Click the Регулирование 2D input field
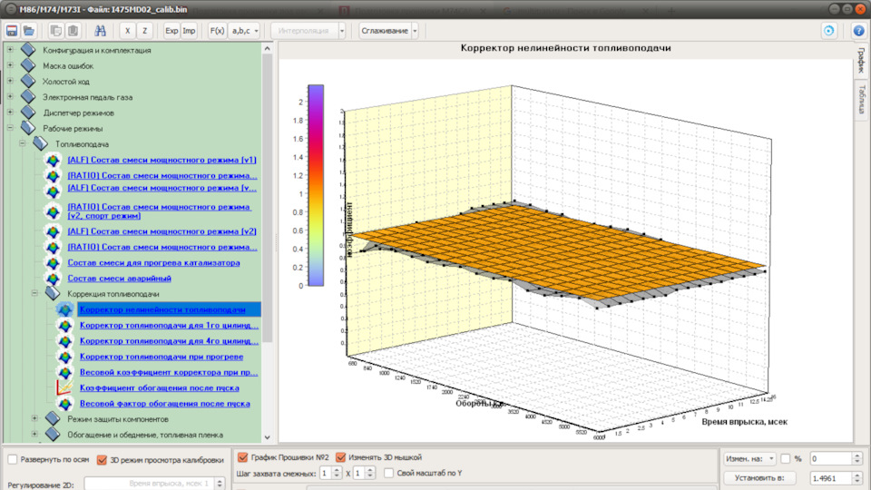This screenshot has width=871, height=490. coord(149,484)
